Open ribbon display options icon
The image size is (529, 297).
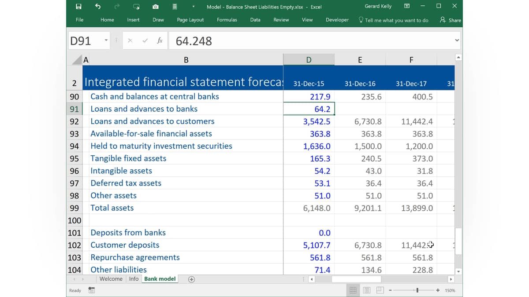[407, 6]
